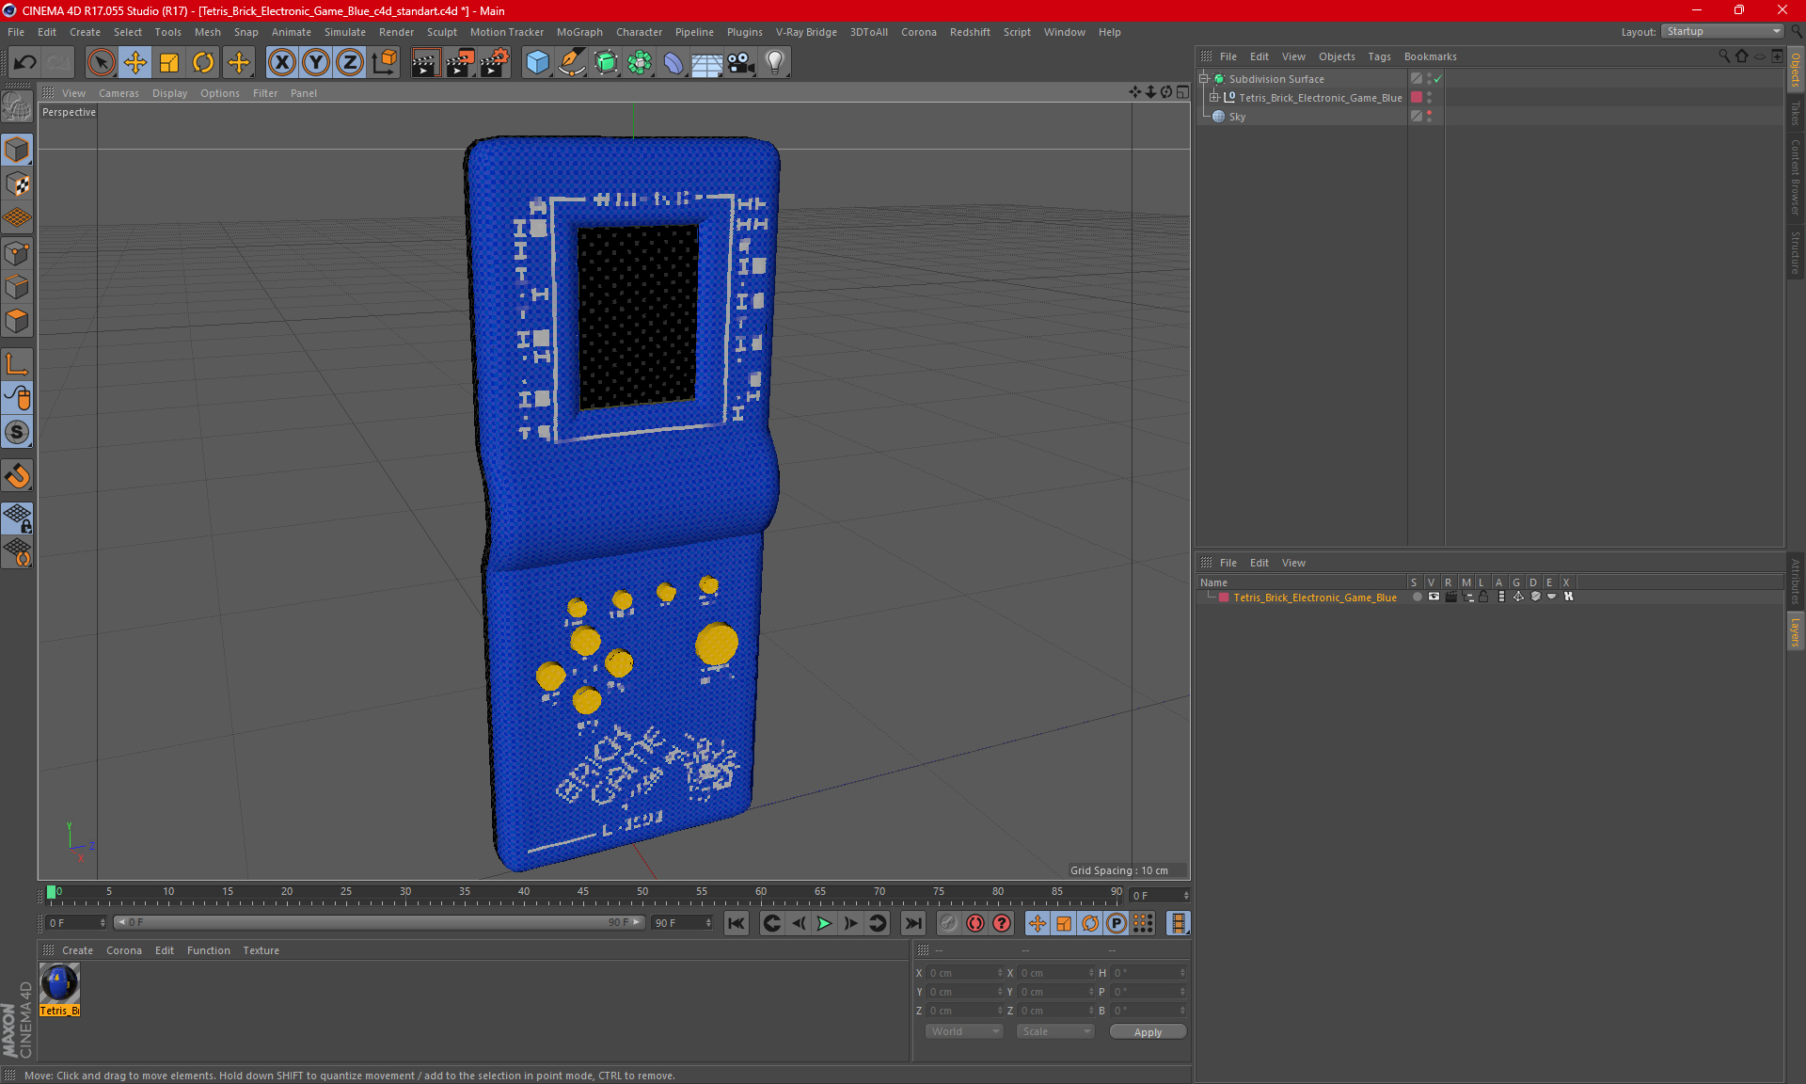1806x1084 pixels.
Task: Add a Light object
Action: (775, 62)
